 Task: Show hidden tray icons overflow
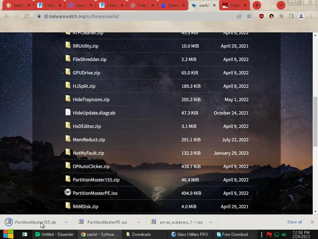coord(261,235)
